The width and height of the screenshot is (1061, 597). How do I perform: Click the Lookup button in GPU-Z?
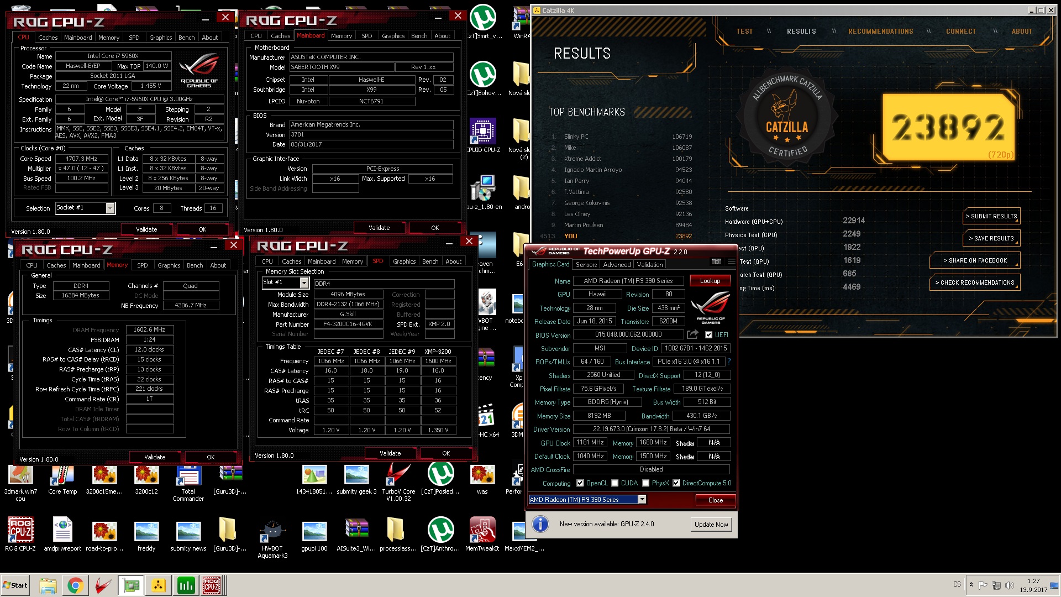(710, 281)
